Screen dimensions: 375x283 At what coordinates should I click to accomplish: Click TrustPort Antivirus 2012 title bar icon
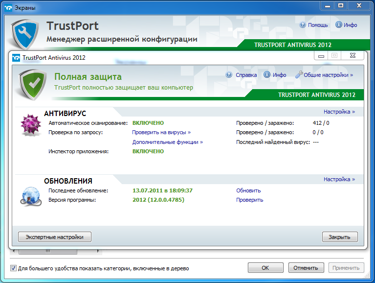(16, 58)
